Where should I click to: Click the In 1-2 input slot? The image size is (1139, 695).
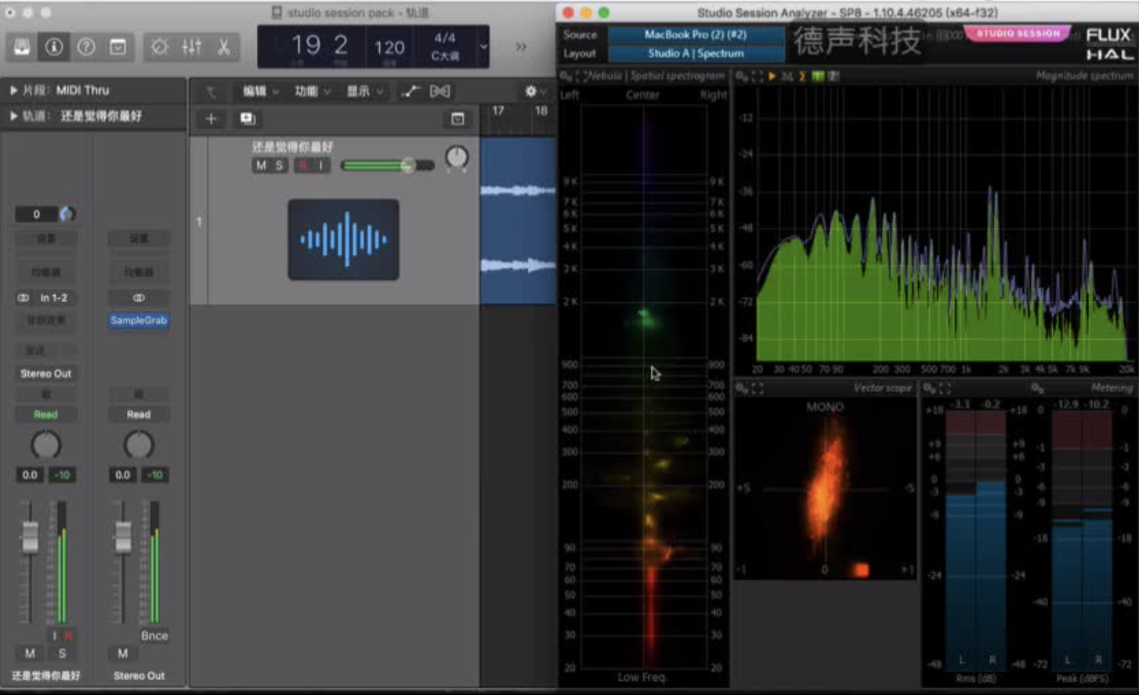[54, 298]
